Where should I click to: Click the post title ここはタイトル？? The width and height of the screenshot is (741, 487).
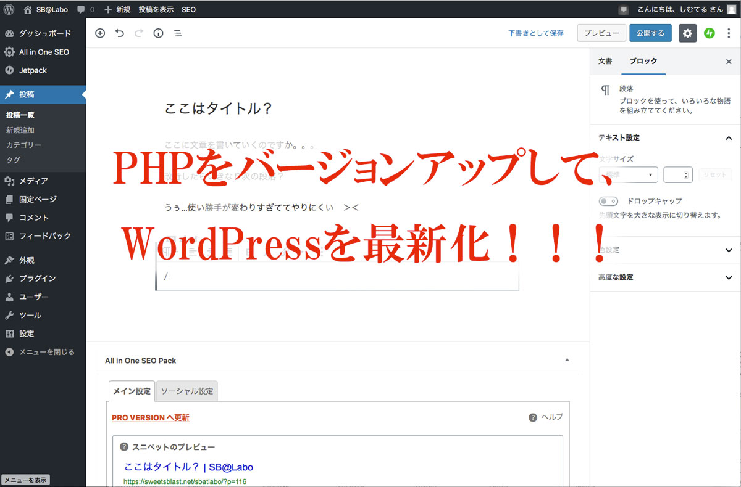tap(219, 109)
